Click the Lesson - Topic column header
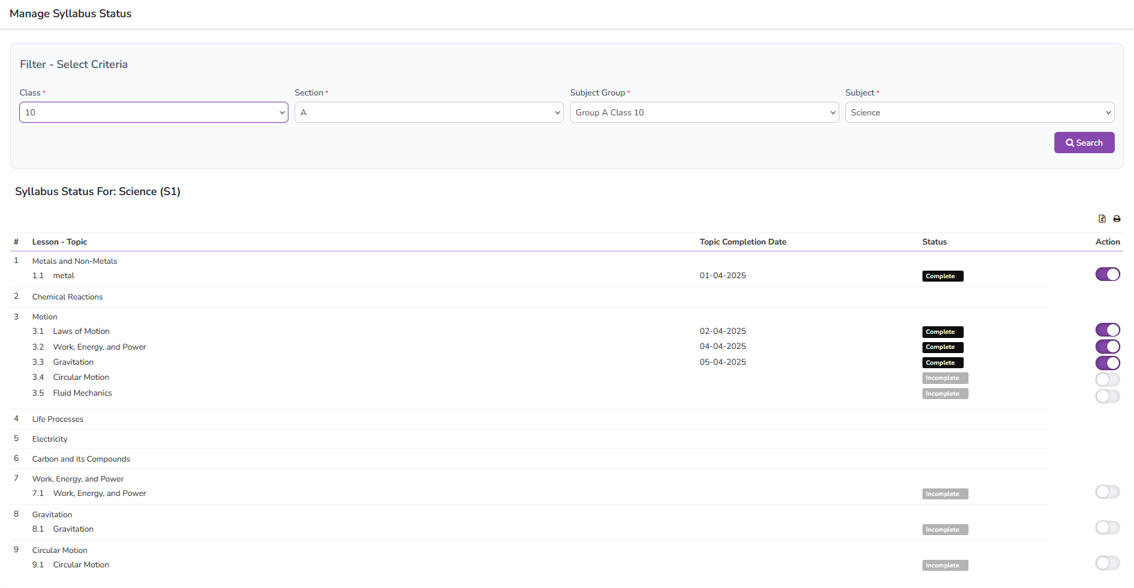The image size is (1134, 588). [59, 242]
